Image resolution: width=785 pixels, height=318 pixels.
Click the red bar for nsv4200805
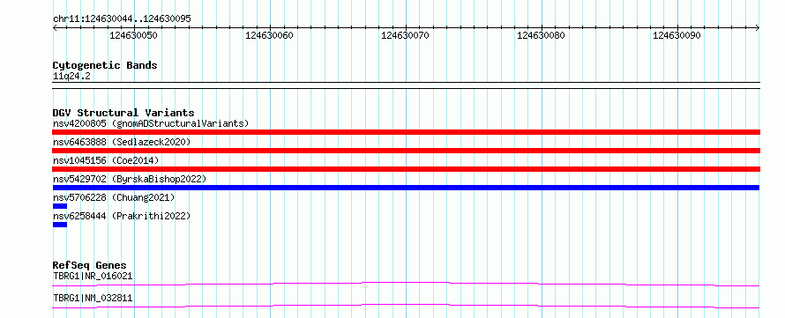[x=406, y=132]
